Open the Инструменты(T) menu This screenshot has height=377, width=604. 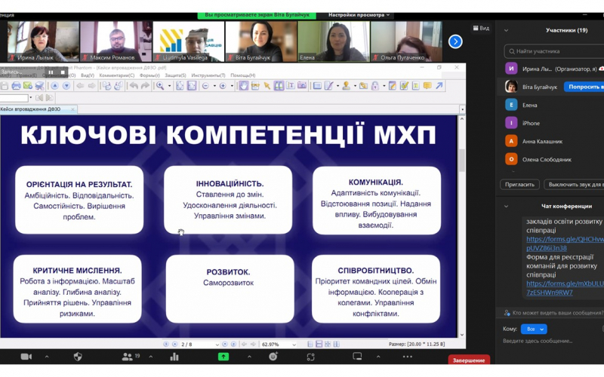208,75
